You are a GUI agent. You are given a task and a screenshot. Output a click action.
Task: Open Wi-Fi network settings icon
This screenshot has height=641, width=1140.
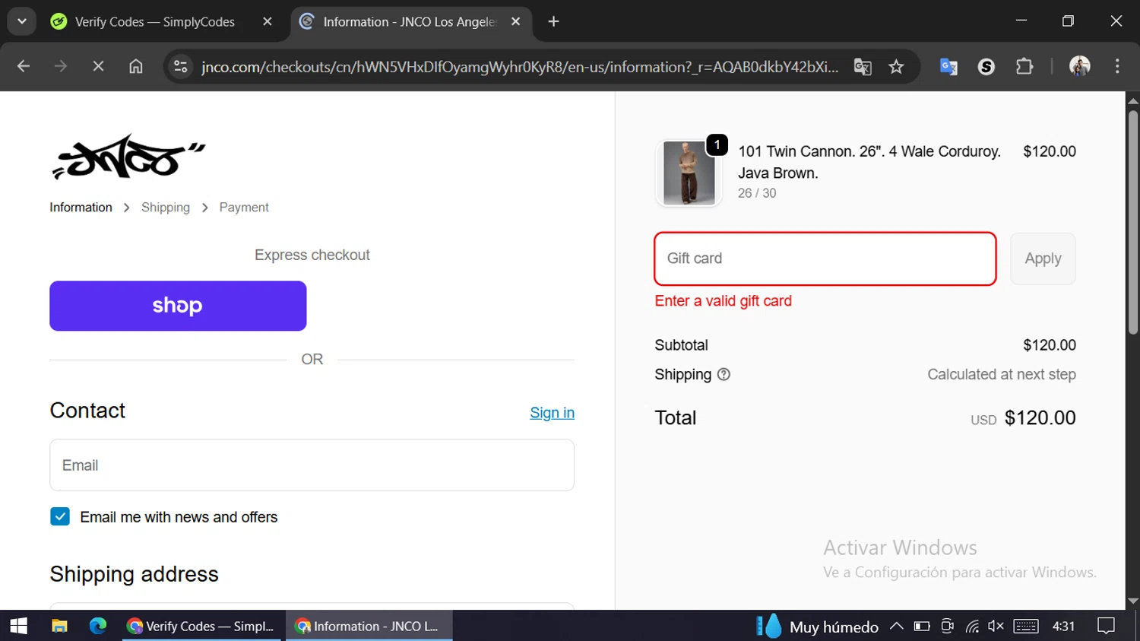(x=972, y=626)
